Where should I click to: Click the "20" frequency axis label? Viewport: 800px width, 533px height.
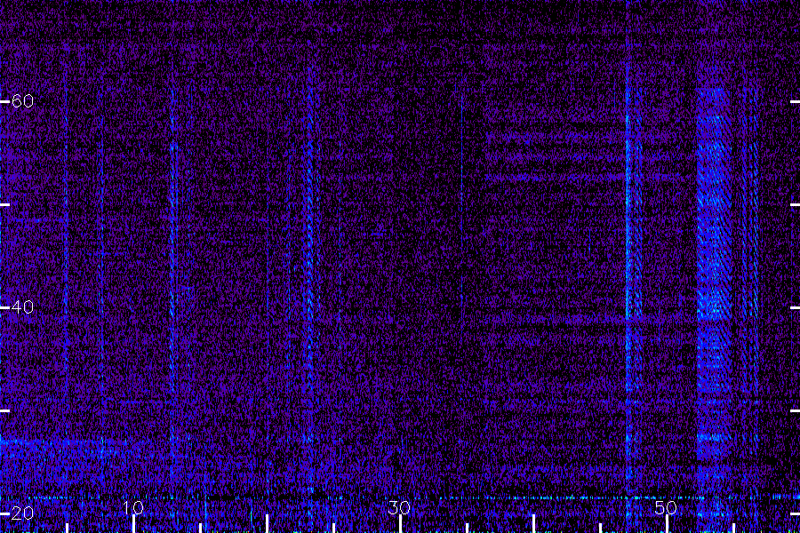pos(22,513)
